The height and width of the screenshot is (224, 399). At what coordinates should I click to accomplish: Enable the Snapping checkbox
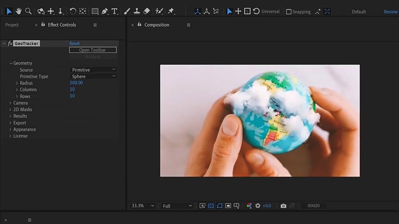(x=289, y=12)
